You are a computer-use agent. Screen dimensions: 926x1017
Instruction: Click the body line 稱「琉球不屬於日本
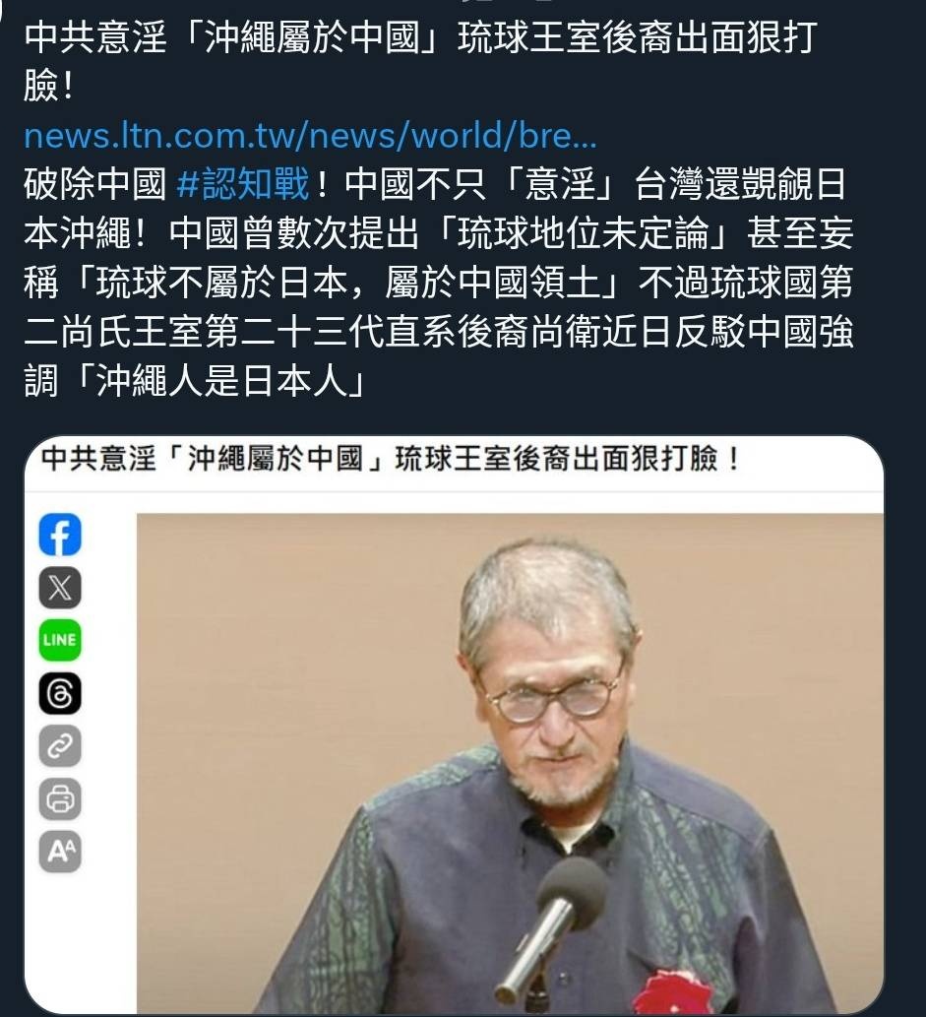click(438, 283)
